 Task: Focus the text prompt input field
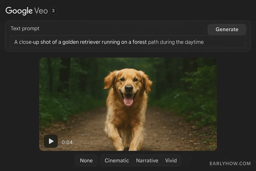pyautogui.click(x=128, y=42)
